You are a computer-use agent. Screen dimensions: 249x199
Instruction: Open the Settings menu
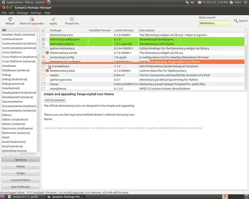tap(36, 13)
